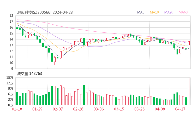The width and height of the screenshot is (193, 115).
Task: Click the price axis label 12
Action: click(11, 51)
